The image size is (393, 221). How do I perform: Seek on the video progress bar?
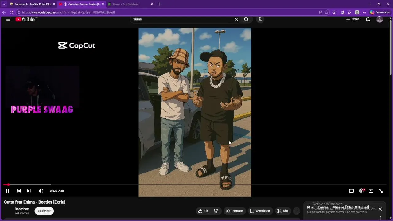(195, 184)
